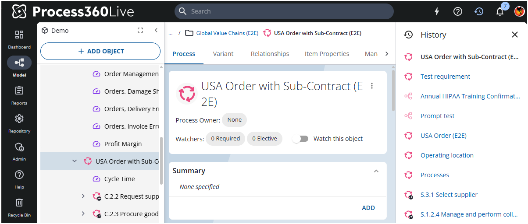Collapse the Summary section
This screenshot has width=528, height=224.
pos(376,171)
